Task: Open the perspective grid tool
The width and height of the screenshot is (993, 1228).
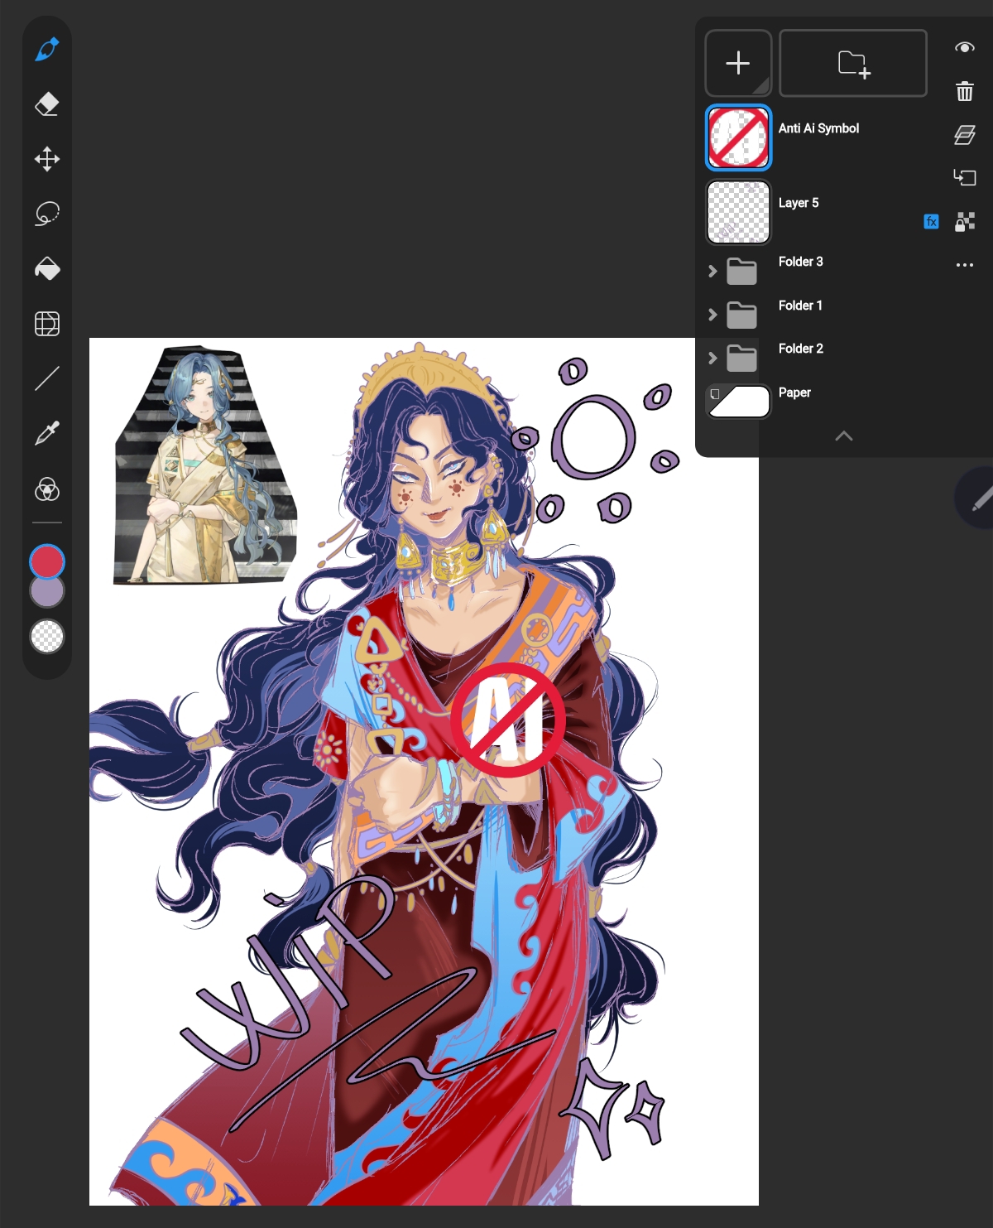Action: coord(47,324)
